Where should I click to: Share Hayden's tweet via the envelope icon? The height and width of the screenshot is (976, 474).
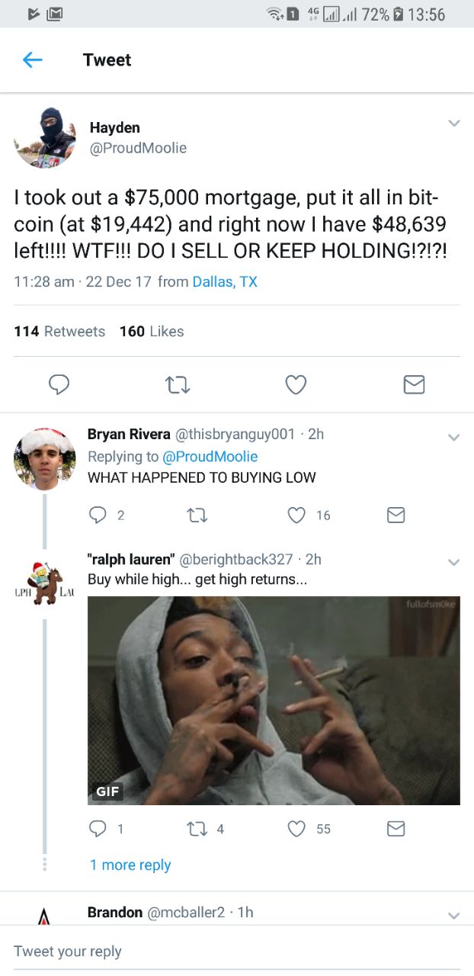413,386
